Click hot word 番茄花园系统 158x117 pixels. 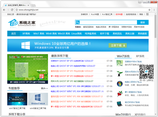(88, 27)
